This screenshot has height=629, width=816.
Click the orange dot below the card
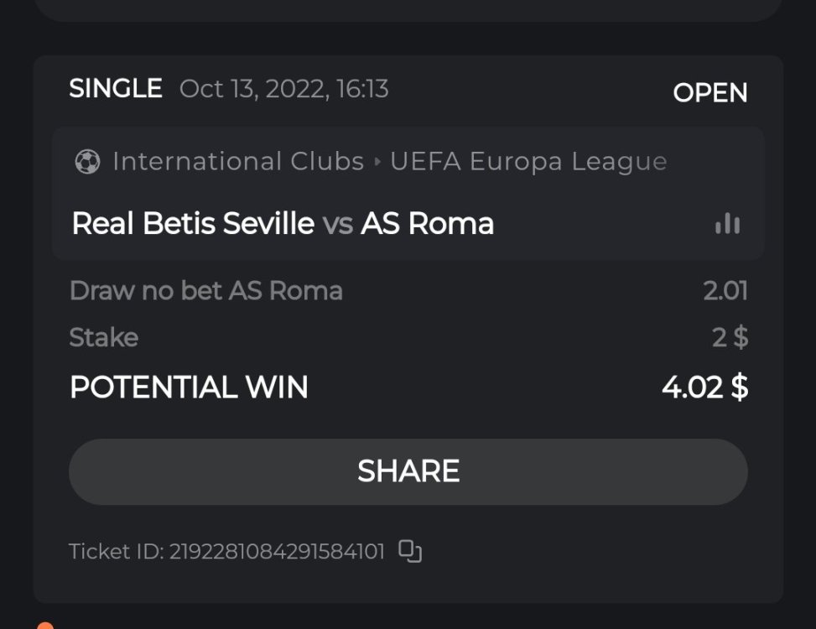pyautogui.click(x=45, y=626)
